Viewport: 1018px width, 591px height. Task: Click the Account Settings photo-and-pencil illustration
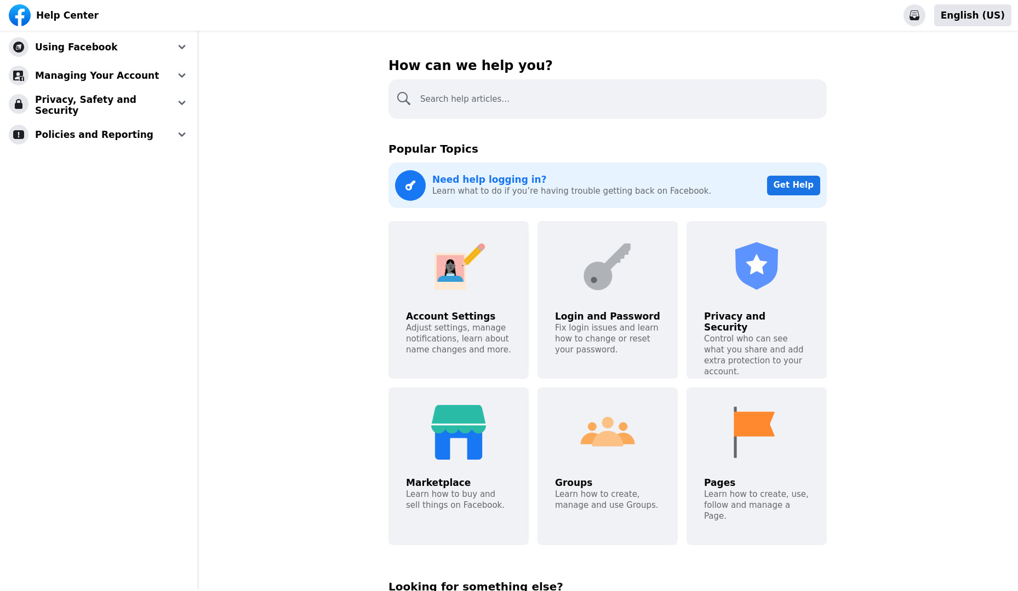459,266
